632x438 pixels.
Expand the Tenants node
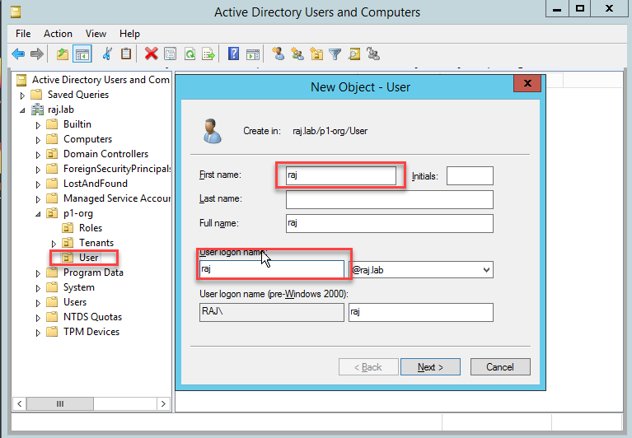click(x=54, y=244)
